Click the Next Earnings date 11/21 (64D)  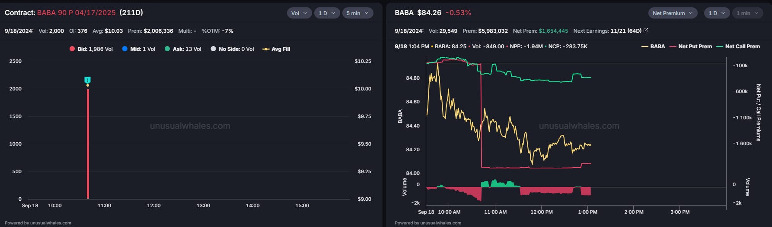pyautogui.click(x=626, y=31)
